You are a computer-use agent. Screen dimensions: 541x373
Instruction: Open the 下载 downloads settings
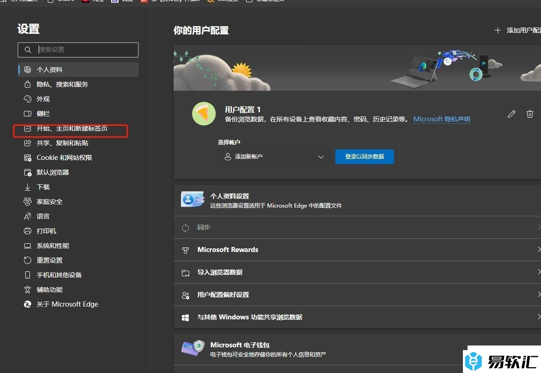(x=79, y=187)
